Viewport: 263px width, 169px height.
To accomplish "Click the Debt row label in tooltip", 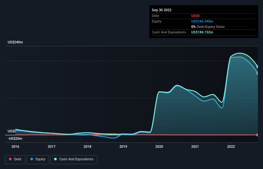I will click(155, 16).
